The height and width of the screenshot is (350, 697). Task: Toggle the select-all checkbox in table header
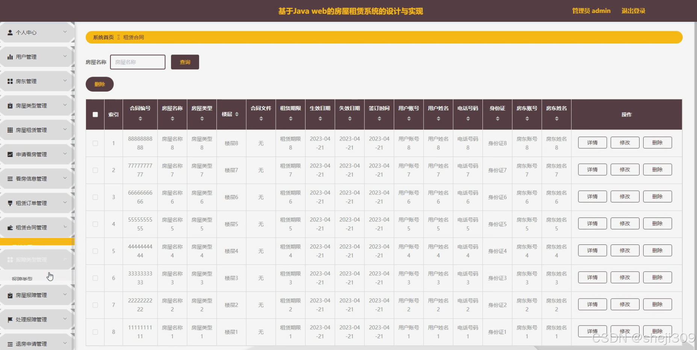pyautogui.click(x=95, y=114)
